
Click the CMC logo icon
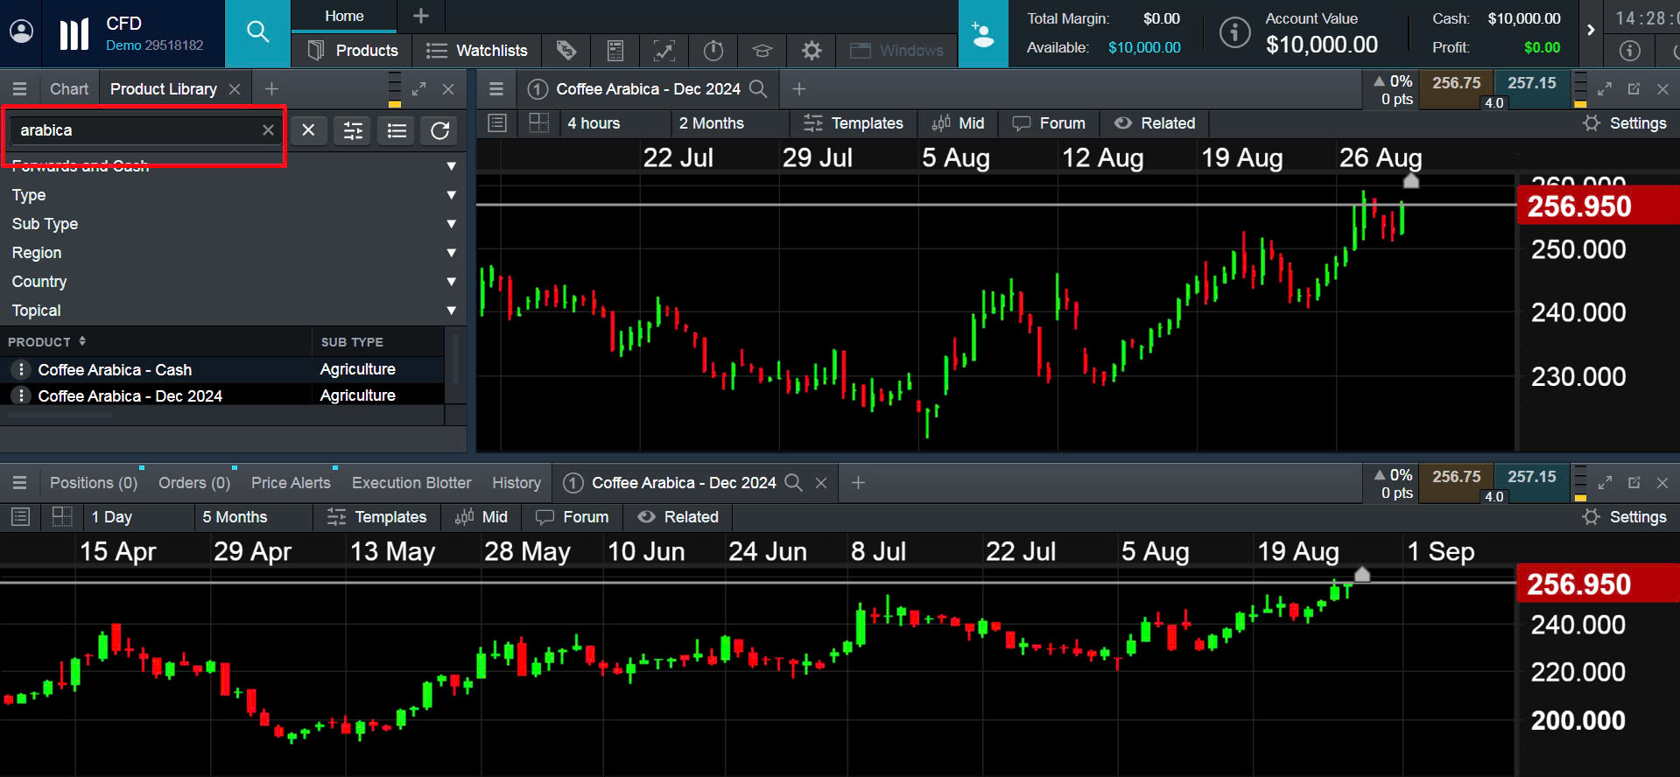tap(74, 34)
